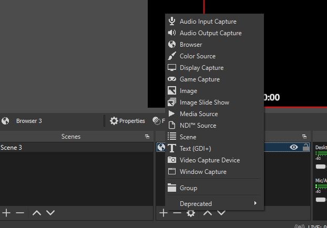Image resolution: width=327 pixels, height=228 pixels.
Task: Click the Scene list icon in menu
Action: pyautogui.click(x=172, y=137)
